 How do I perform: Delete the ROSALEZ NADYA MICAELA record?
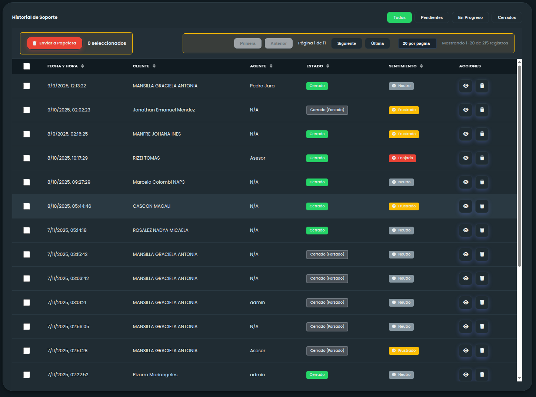[482, 230]
